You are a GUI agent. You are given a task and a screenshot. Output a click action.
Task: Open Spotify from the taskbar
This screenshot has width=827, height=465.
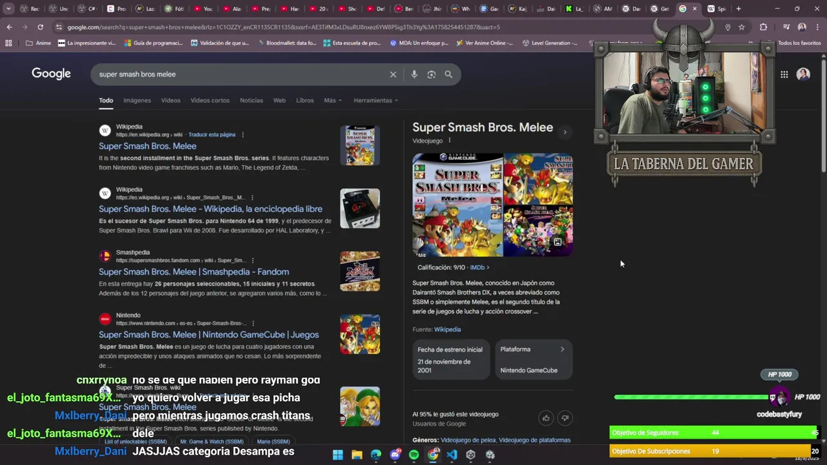(413, 455)
